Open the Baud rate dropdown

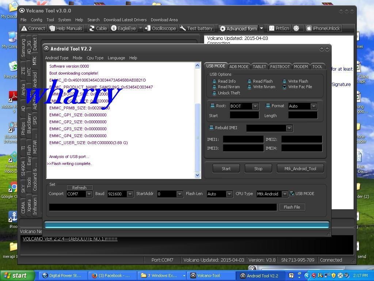coord(130,194)
